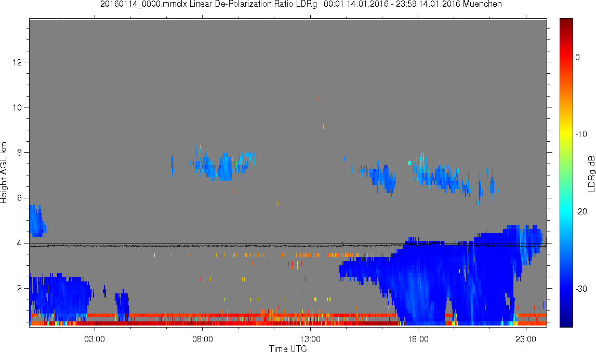
Task: Click the '08:00' time axis label
Action: coord(203,339)
